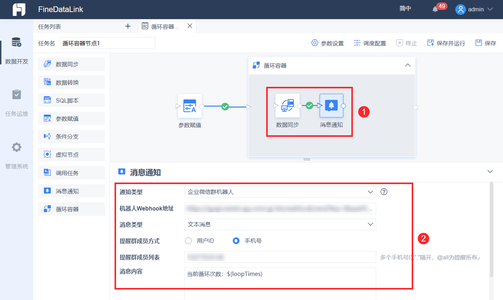This screenshot has height=300, width=503.
Task: Click the 终止 button
Action: (407, 43)
